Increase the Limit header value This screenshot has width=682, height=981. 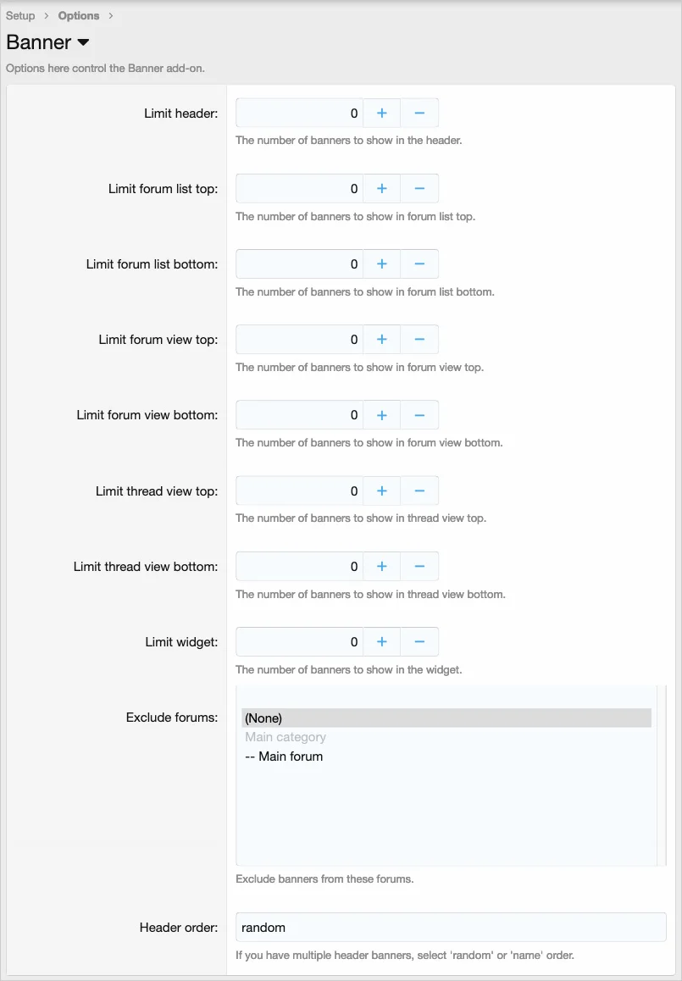coord(381,113)
